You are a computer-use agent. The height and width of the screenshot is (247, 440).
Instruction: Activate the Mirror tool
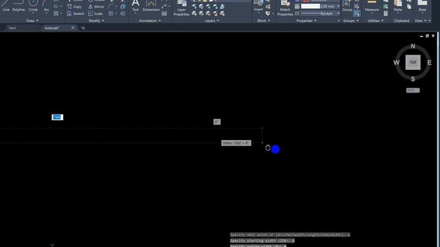coord(96,6)
